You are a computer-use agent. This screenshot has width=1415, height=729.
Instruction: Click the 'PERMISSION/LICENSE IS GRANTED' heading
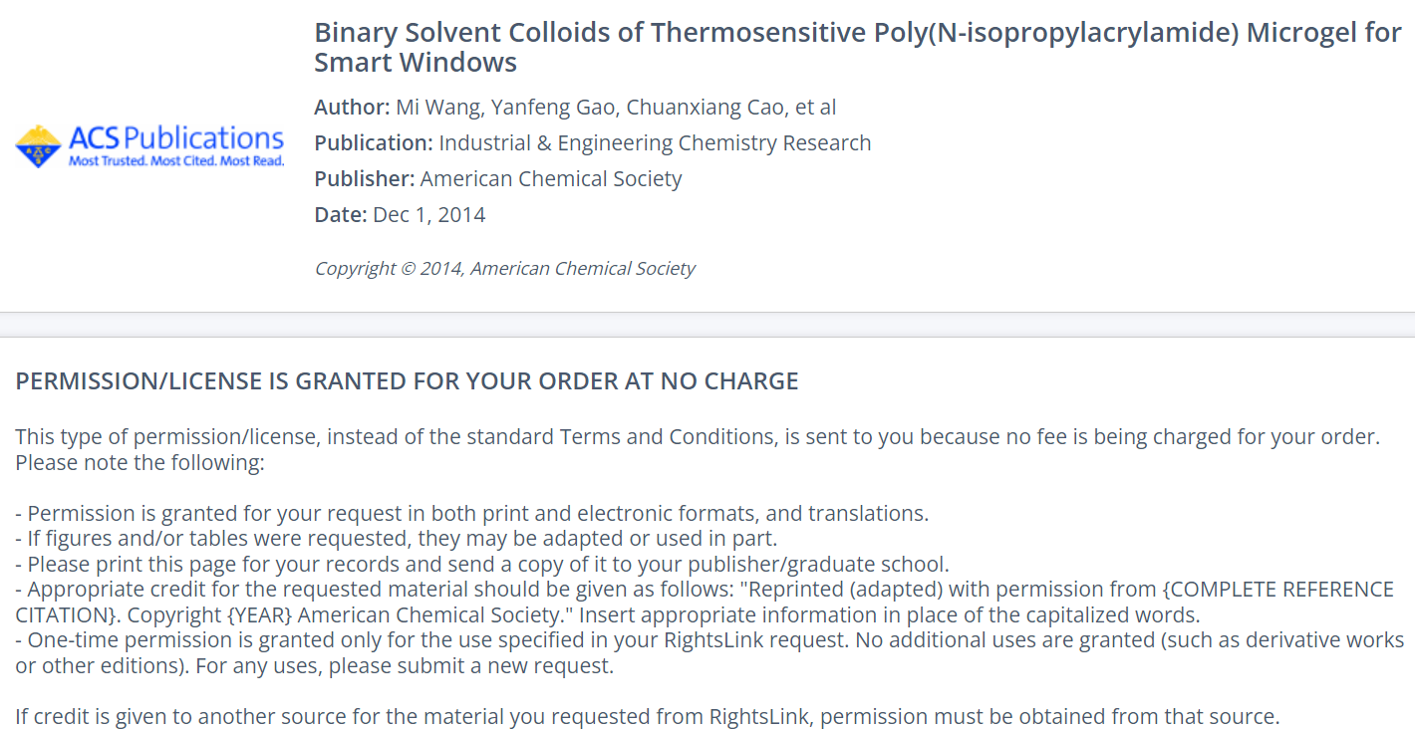pos(407,381)
